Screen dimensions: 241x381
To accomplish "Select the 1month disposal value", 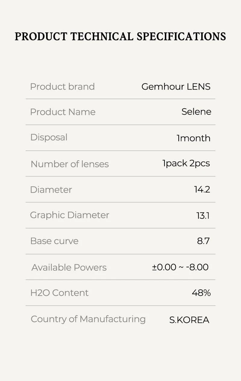I will (x=193, y=138).
